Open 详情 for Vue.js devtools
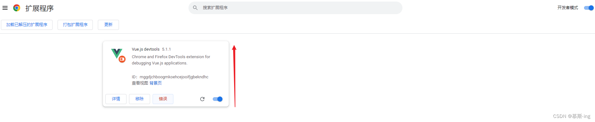The image size is (595, 122). point(116,99)
